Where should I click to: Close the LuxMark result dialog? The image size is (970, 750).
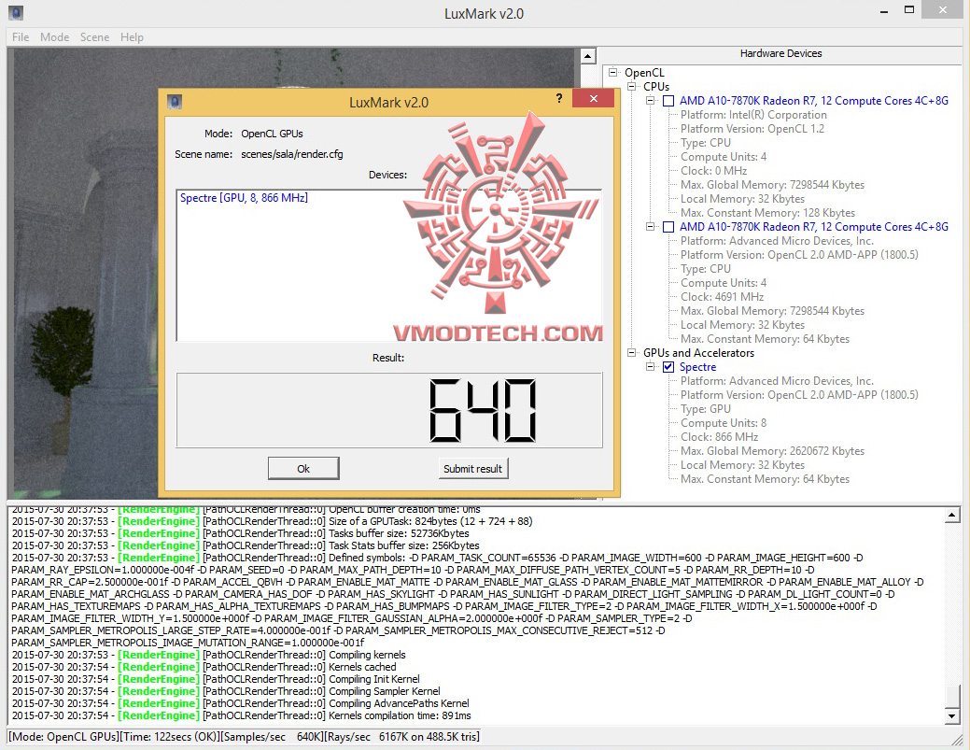(x=593, y=98)
